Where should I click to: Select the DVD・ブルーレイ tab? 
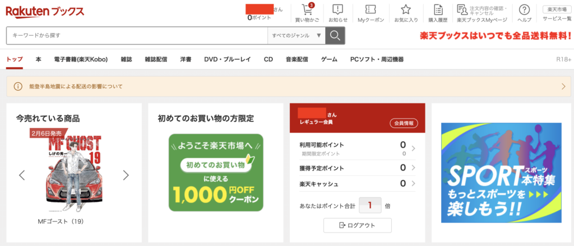coord(228,59)
